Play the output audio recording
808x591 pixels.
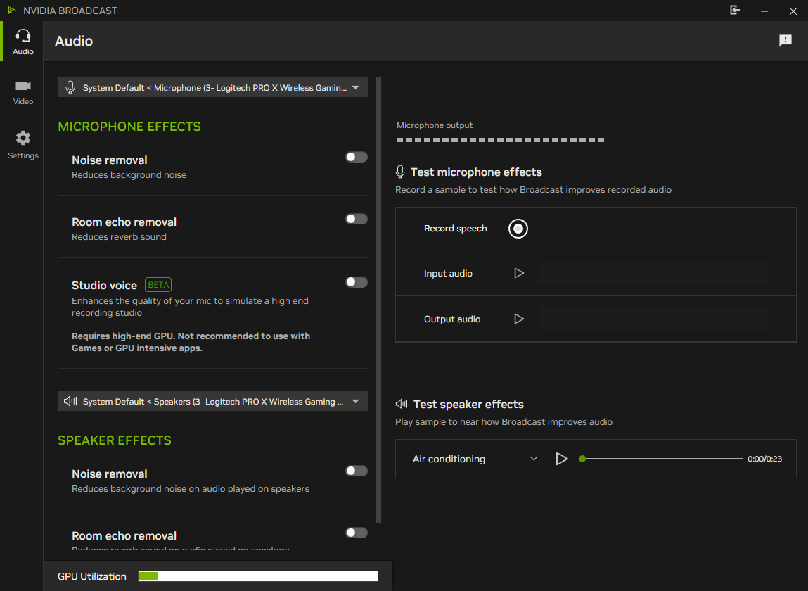[x=519, y=319]
